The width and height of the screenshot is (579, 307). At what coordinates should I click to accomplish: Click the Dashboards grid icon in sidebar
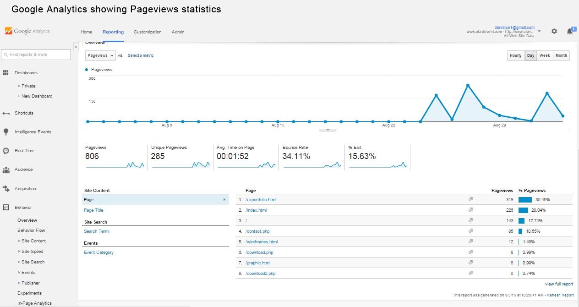(x=6, y=73)
